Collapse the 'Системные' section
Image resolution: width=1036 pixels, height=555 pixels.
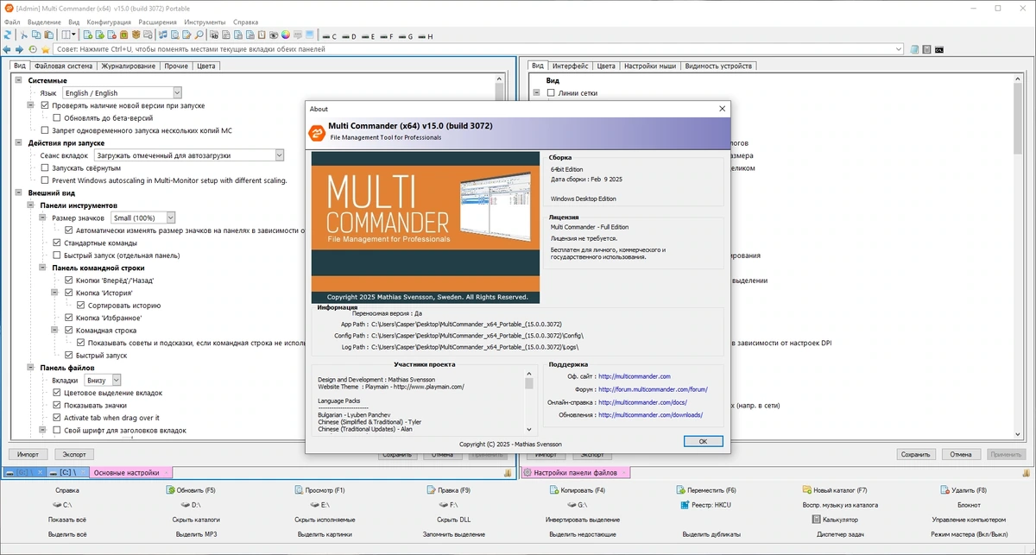click(x=18, y=80)
